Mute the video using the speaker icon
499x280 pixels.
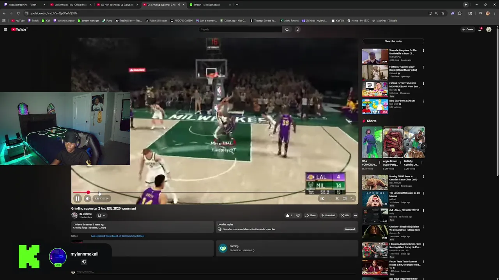87,199
